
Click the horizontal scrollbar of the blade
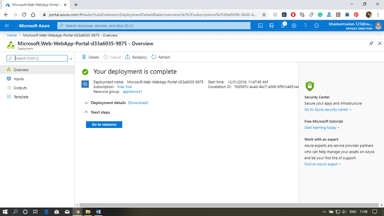coord(229,205)
